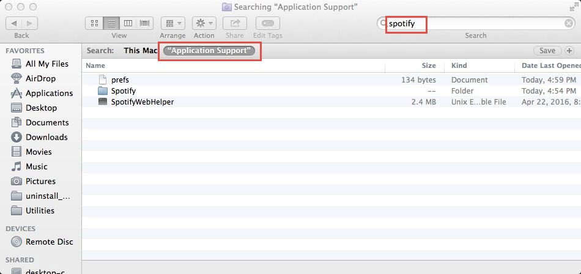Click the Documents sidebar icon
This screenshot has height=274, width=581.
click(17, 122)
